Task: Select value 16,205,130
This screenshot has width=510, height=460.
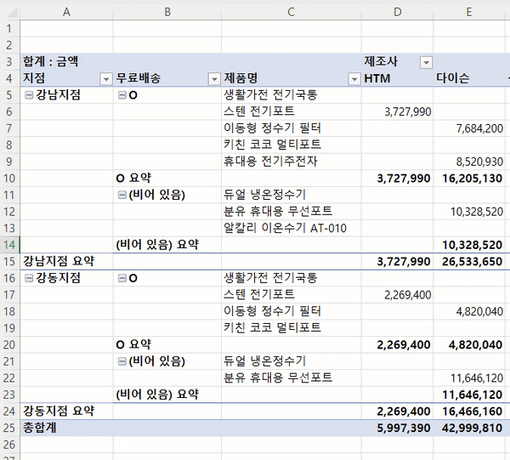Action: point(468,179)
